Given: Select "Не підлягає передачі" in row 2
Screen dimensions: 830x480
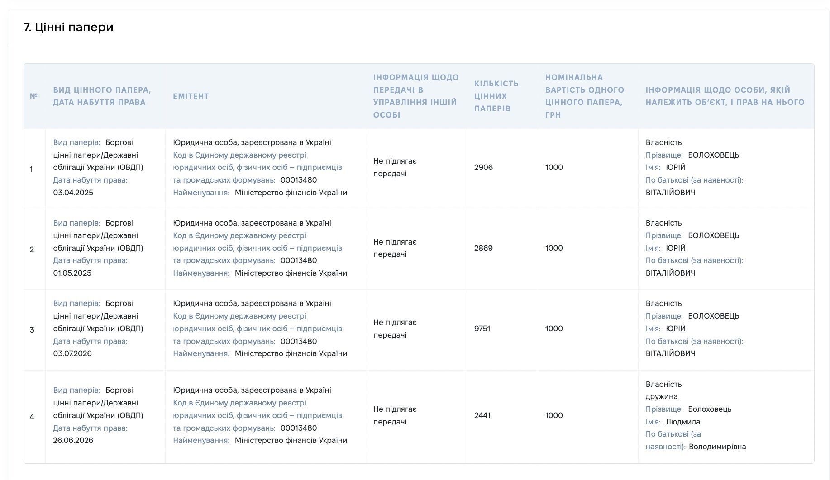Looking at the screenshot, I should pos(395,248).
